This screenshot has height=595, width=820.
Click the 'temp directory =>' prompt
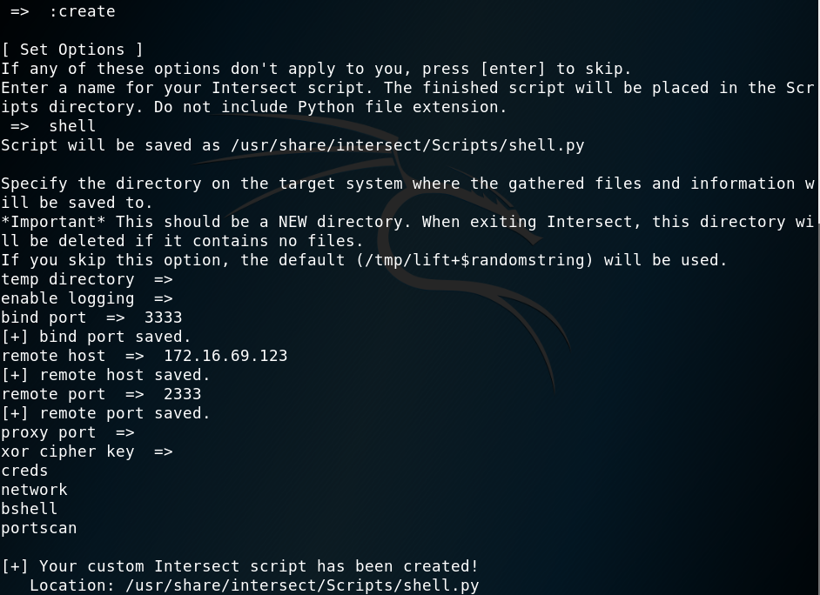tap(87, 279)
